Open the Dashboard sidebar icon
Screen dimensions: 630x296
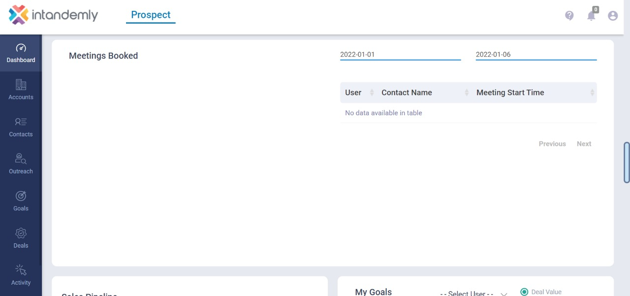(21, 48)
